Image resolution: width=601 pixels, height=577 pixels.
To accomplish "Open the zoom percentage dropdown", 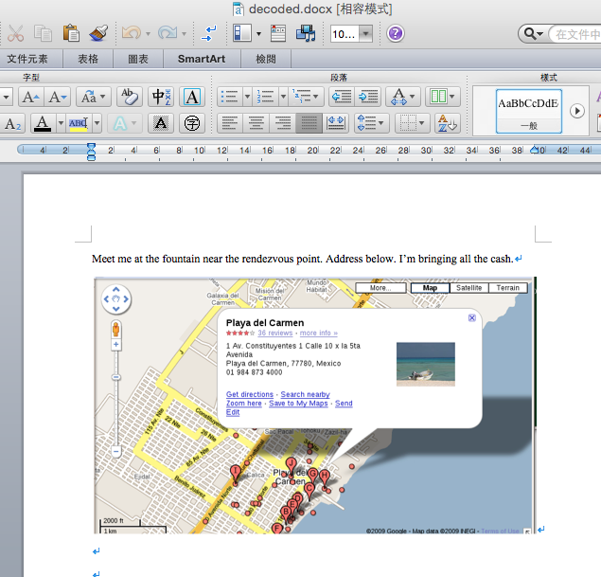I will pos(365,34).
